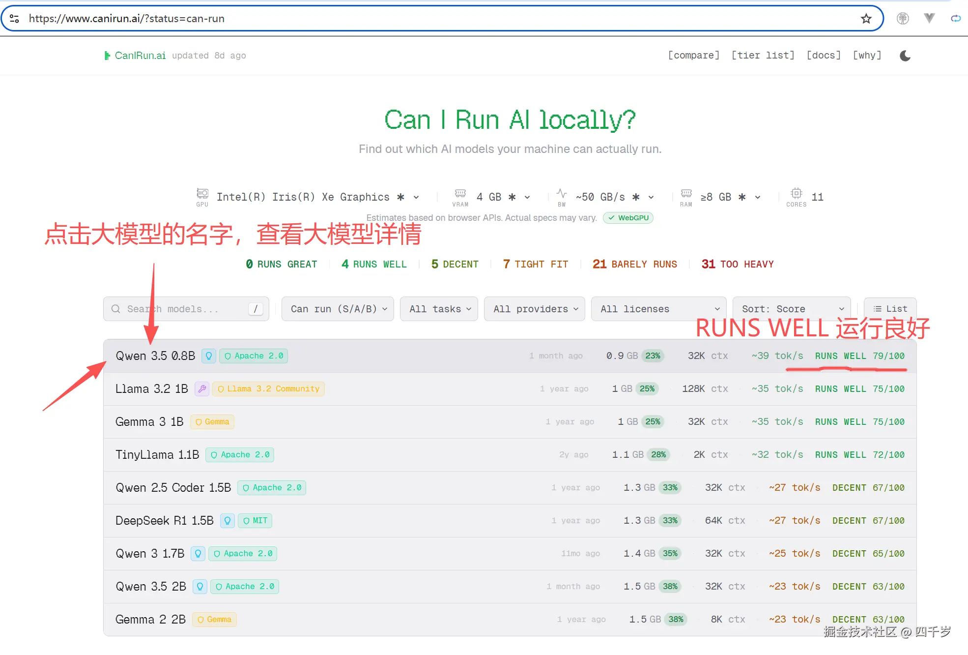Open the tier list page
Image resolution: width=968 pixels, height=655 pixels.
click(763, 55)
